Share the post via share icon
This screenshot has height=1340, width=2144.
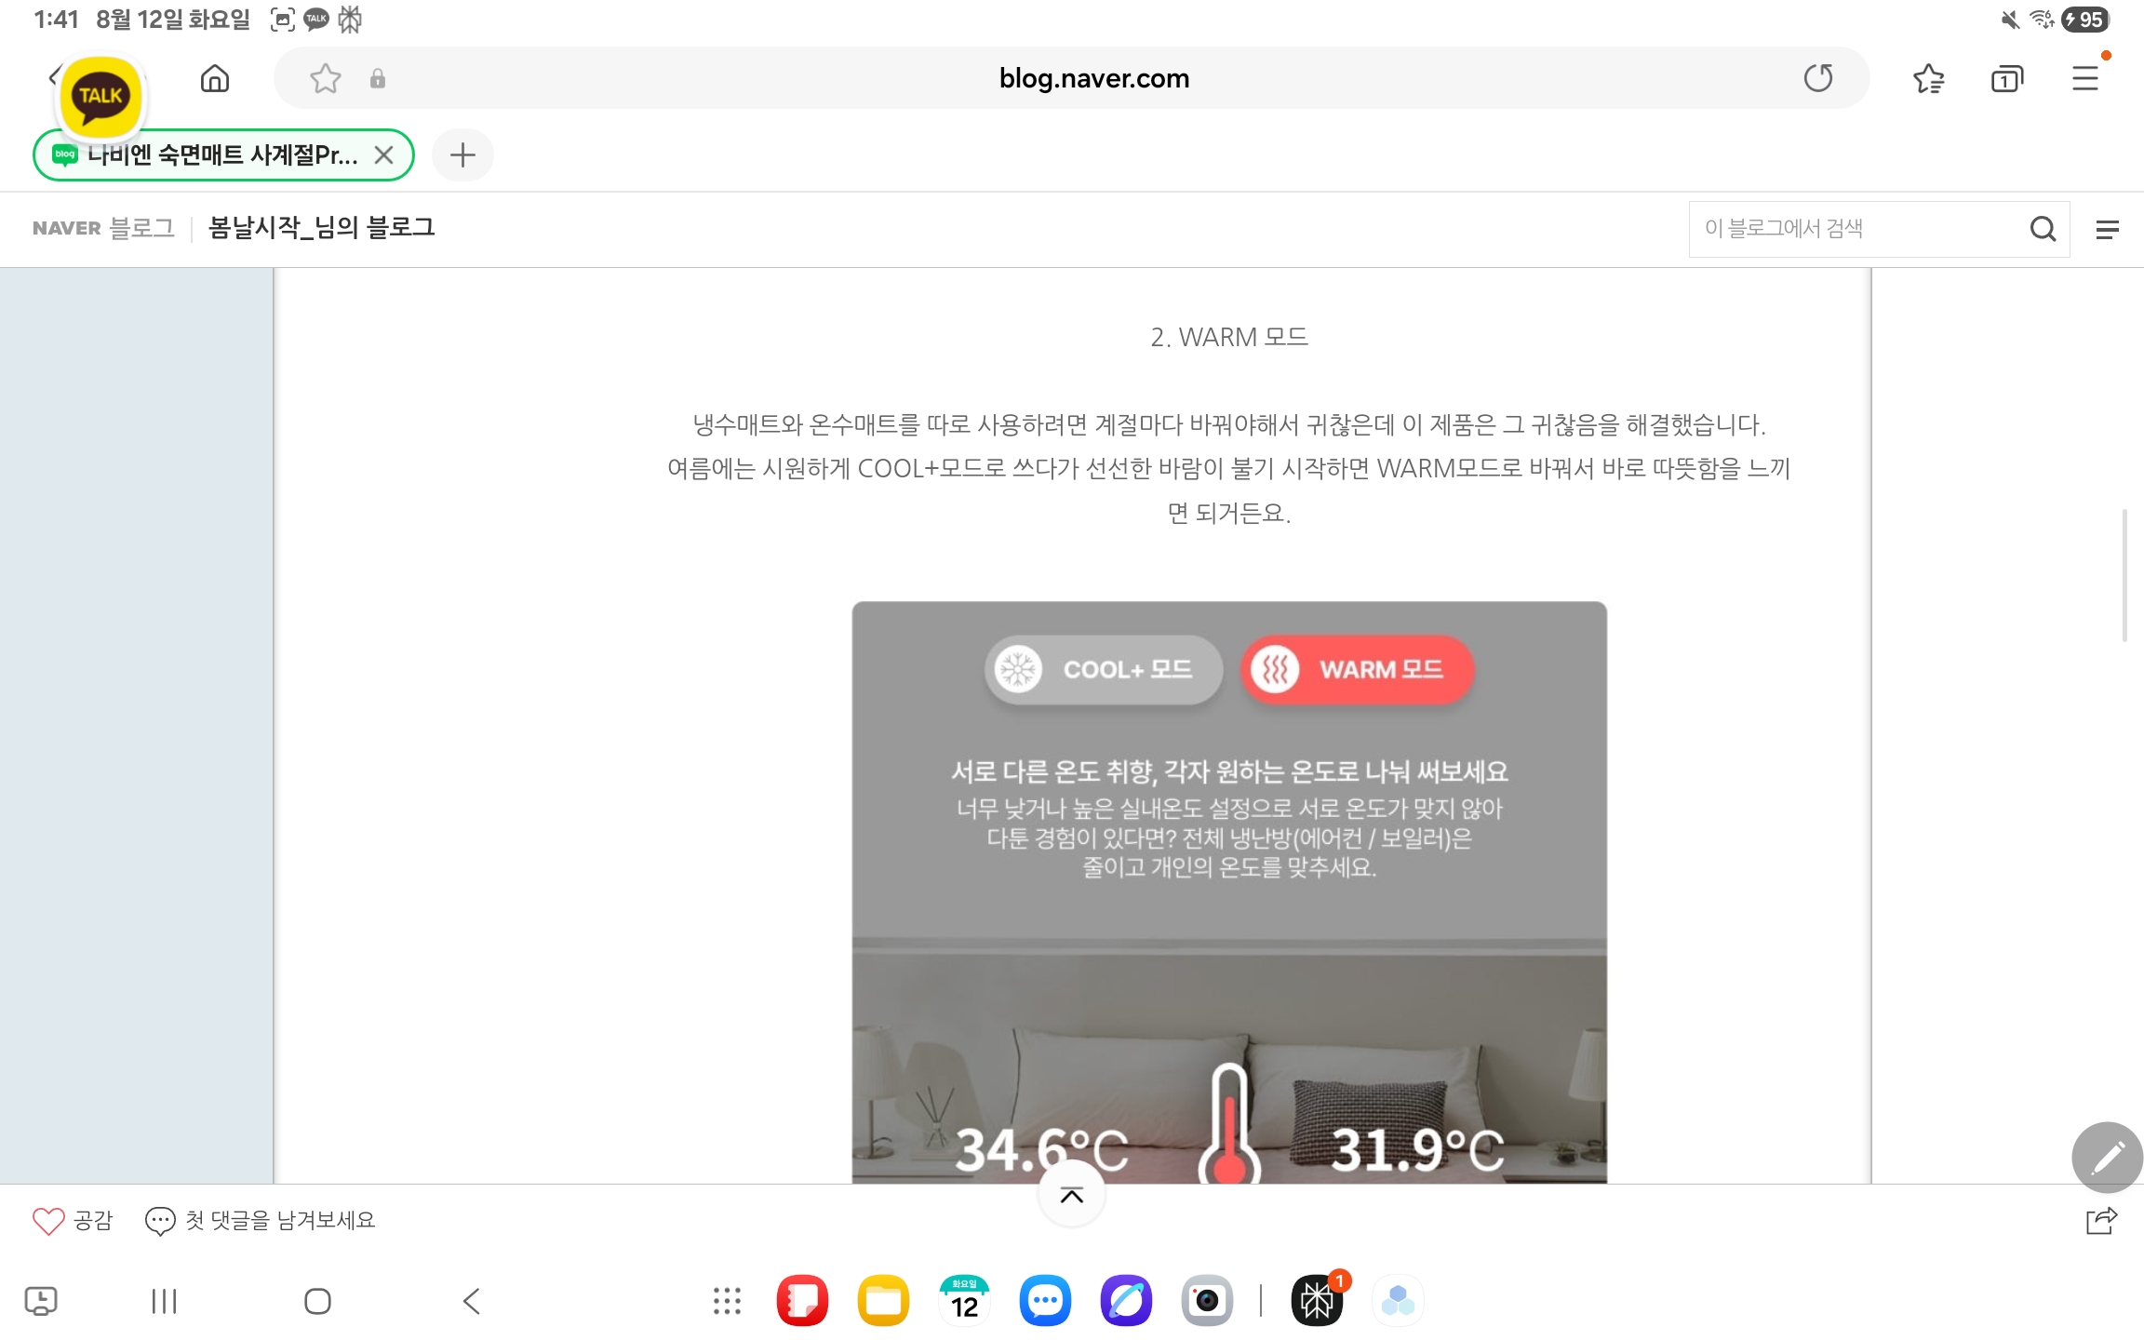tap(2101, 1220)
